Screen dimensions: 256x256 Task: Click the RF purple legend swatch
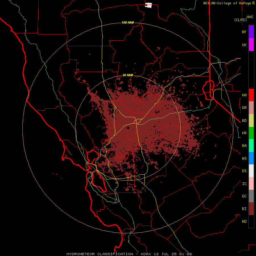[251, 32]
